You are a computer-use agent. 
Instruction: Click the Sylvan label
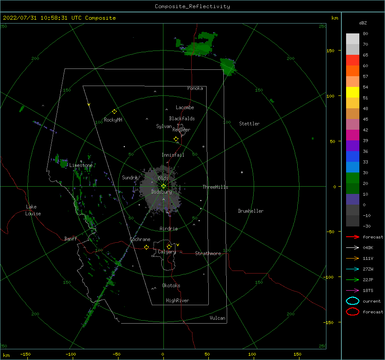point(164,126)
